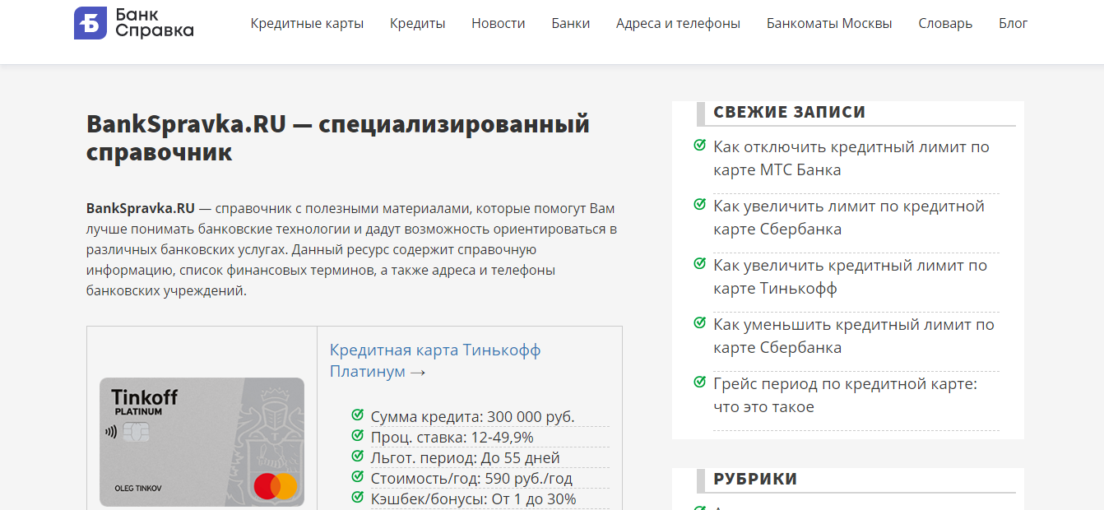Click check icon beside Льгот. период
The width and height of the screenshot is (1104, 510).
click(357, 457)
